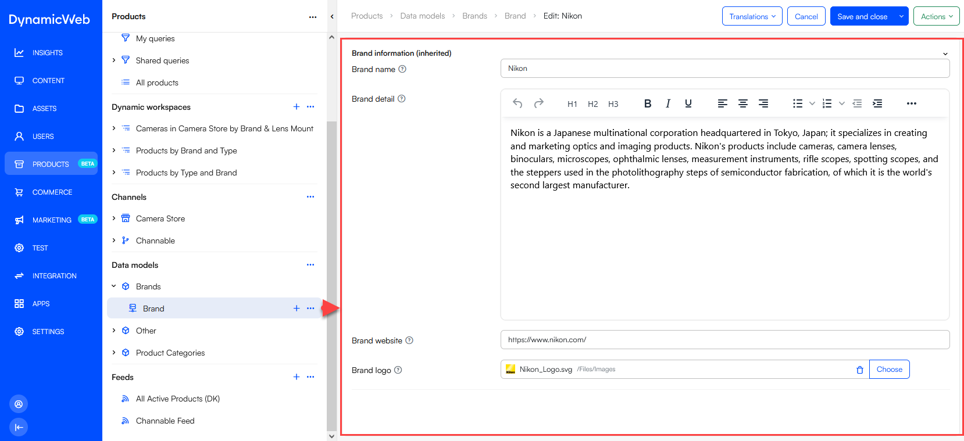Open the Actions dropdown
The height and width of the screenshot is (441, 964).
937,16
